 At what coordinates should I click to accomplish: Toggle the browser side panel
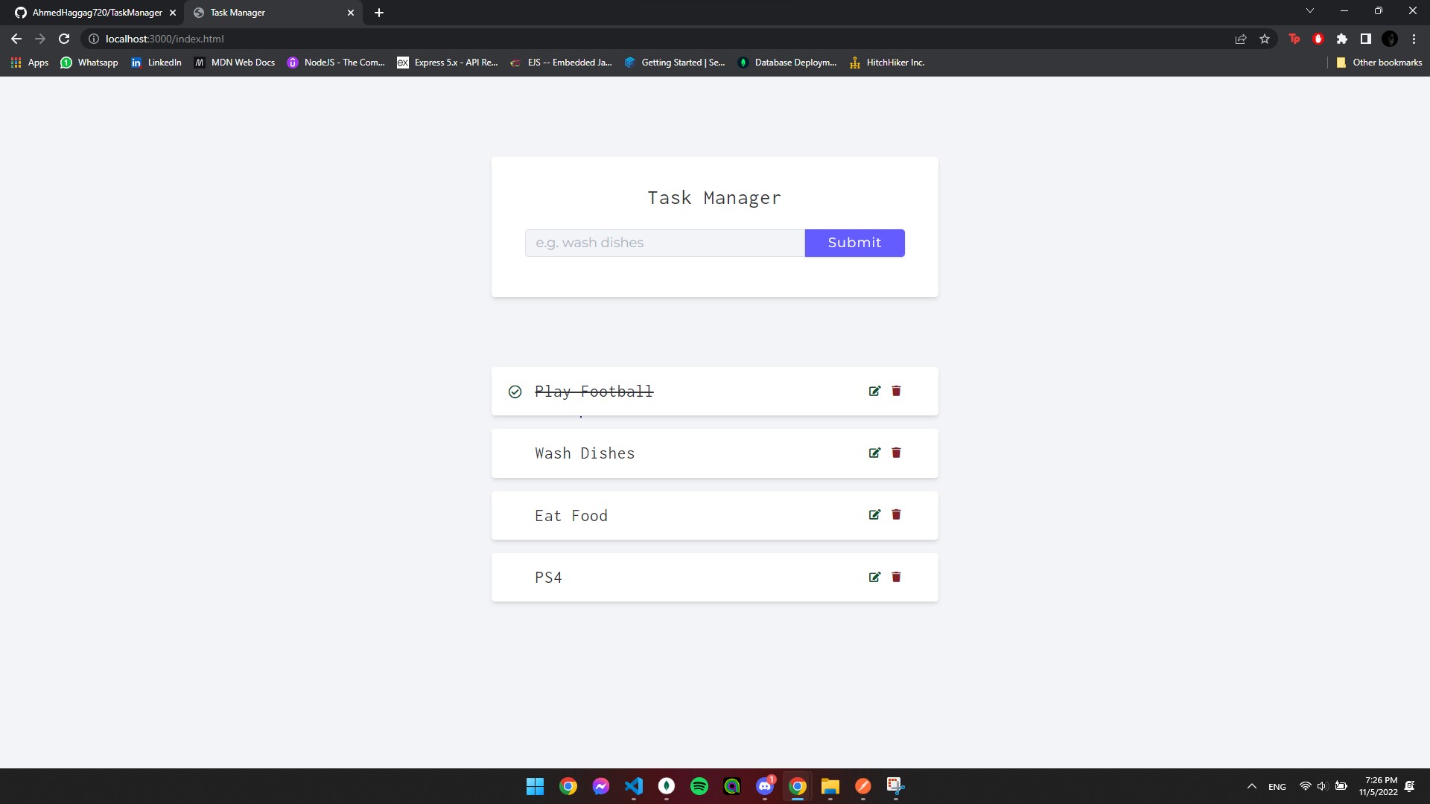click(1366, 39)
